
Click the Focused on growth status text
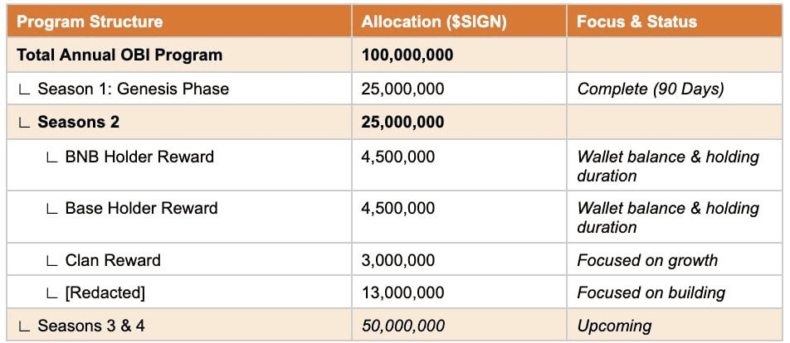click(647, 260)
